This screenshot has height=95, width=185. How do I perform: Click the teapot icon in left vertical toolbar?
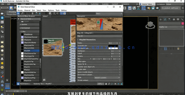click(2, 13)
